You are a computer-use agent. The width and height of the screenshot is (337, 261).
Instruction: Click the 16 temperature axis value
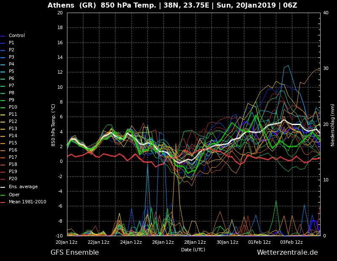[x=60, y=43]
